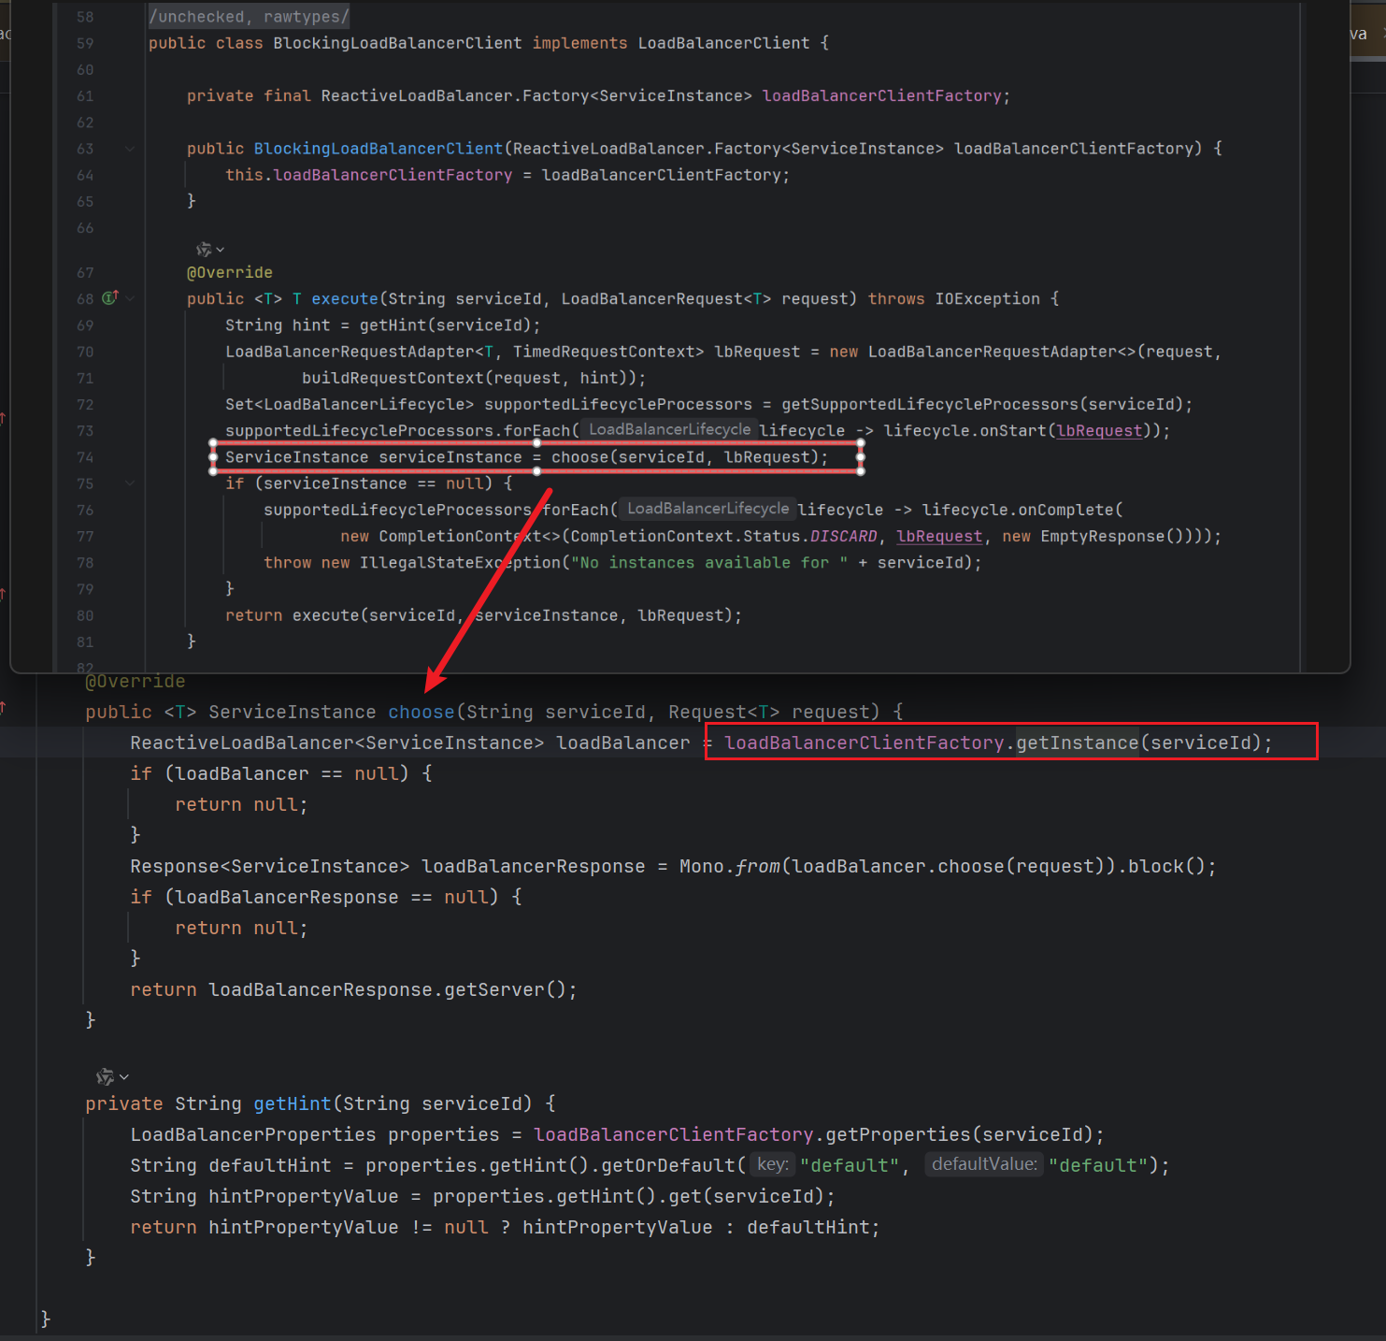Click the left-middle resize handle of the red annotation box
The height and width of the screenshot is (1341, 1386).
click(213, 457)
